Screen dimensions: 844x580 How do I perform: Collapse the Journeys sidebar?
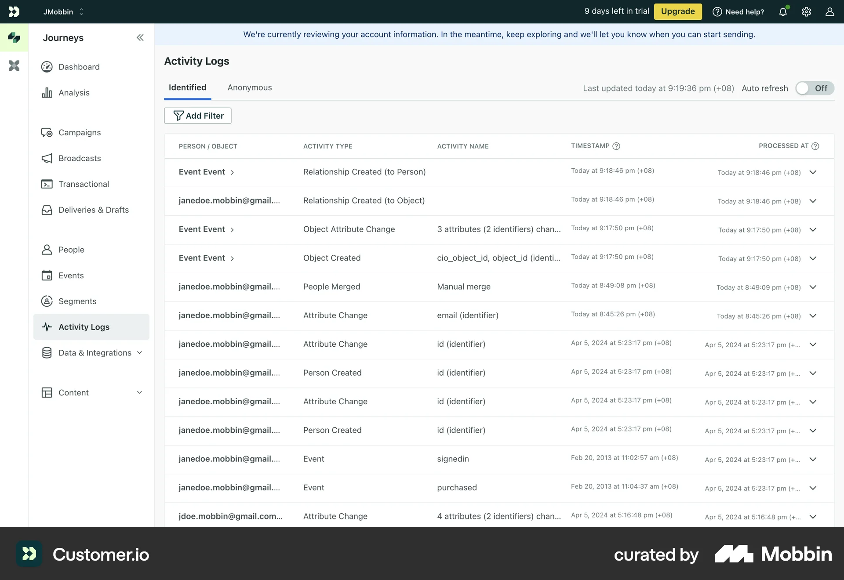(140, 38)
